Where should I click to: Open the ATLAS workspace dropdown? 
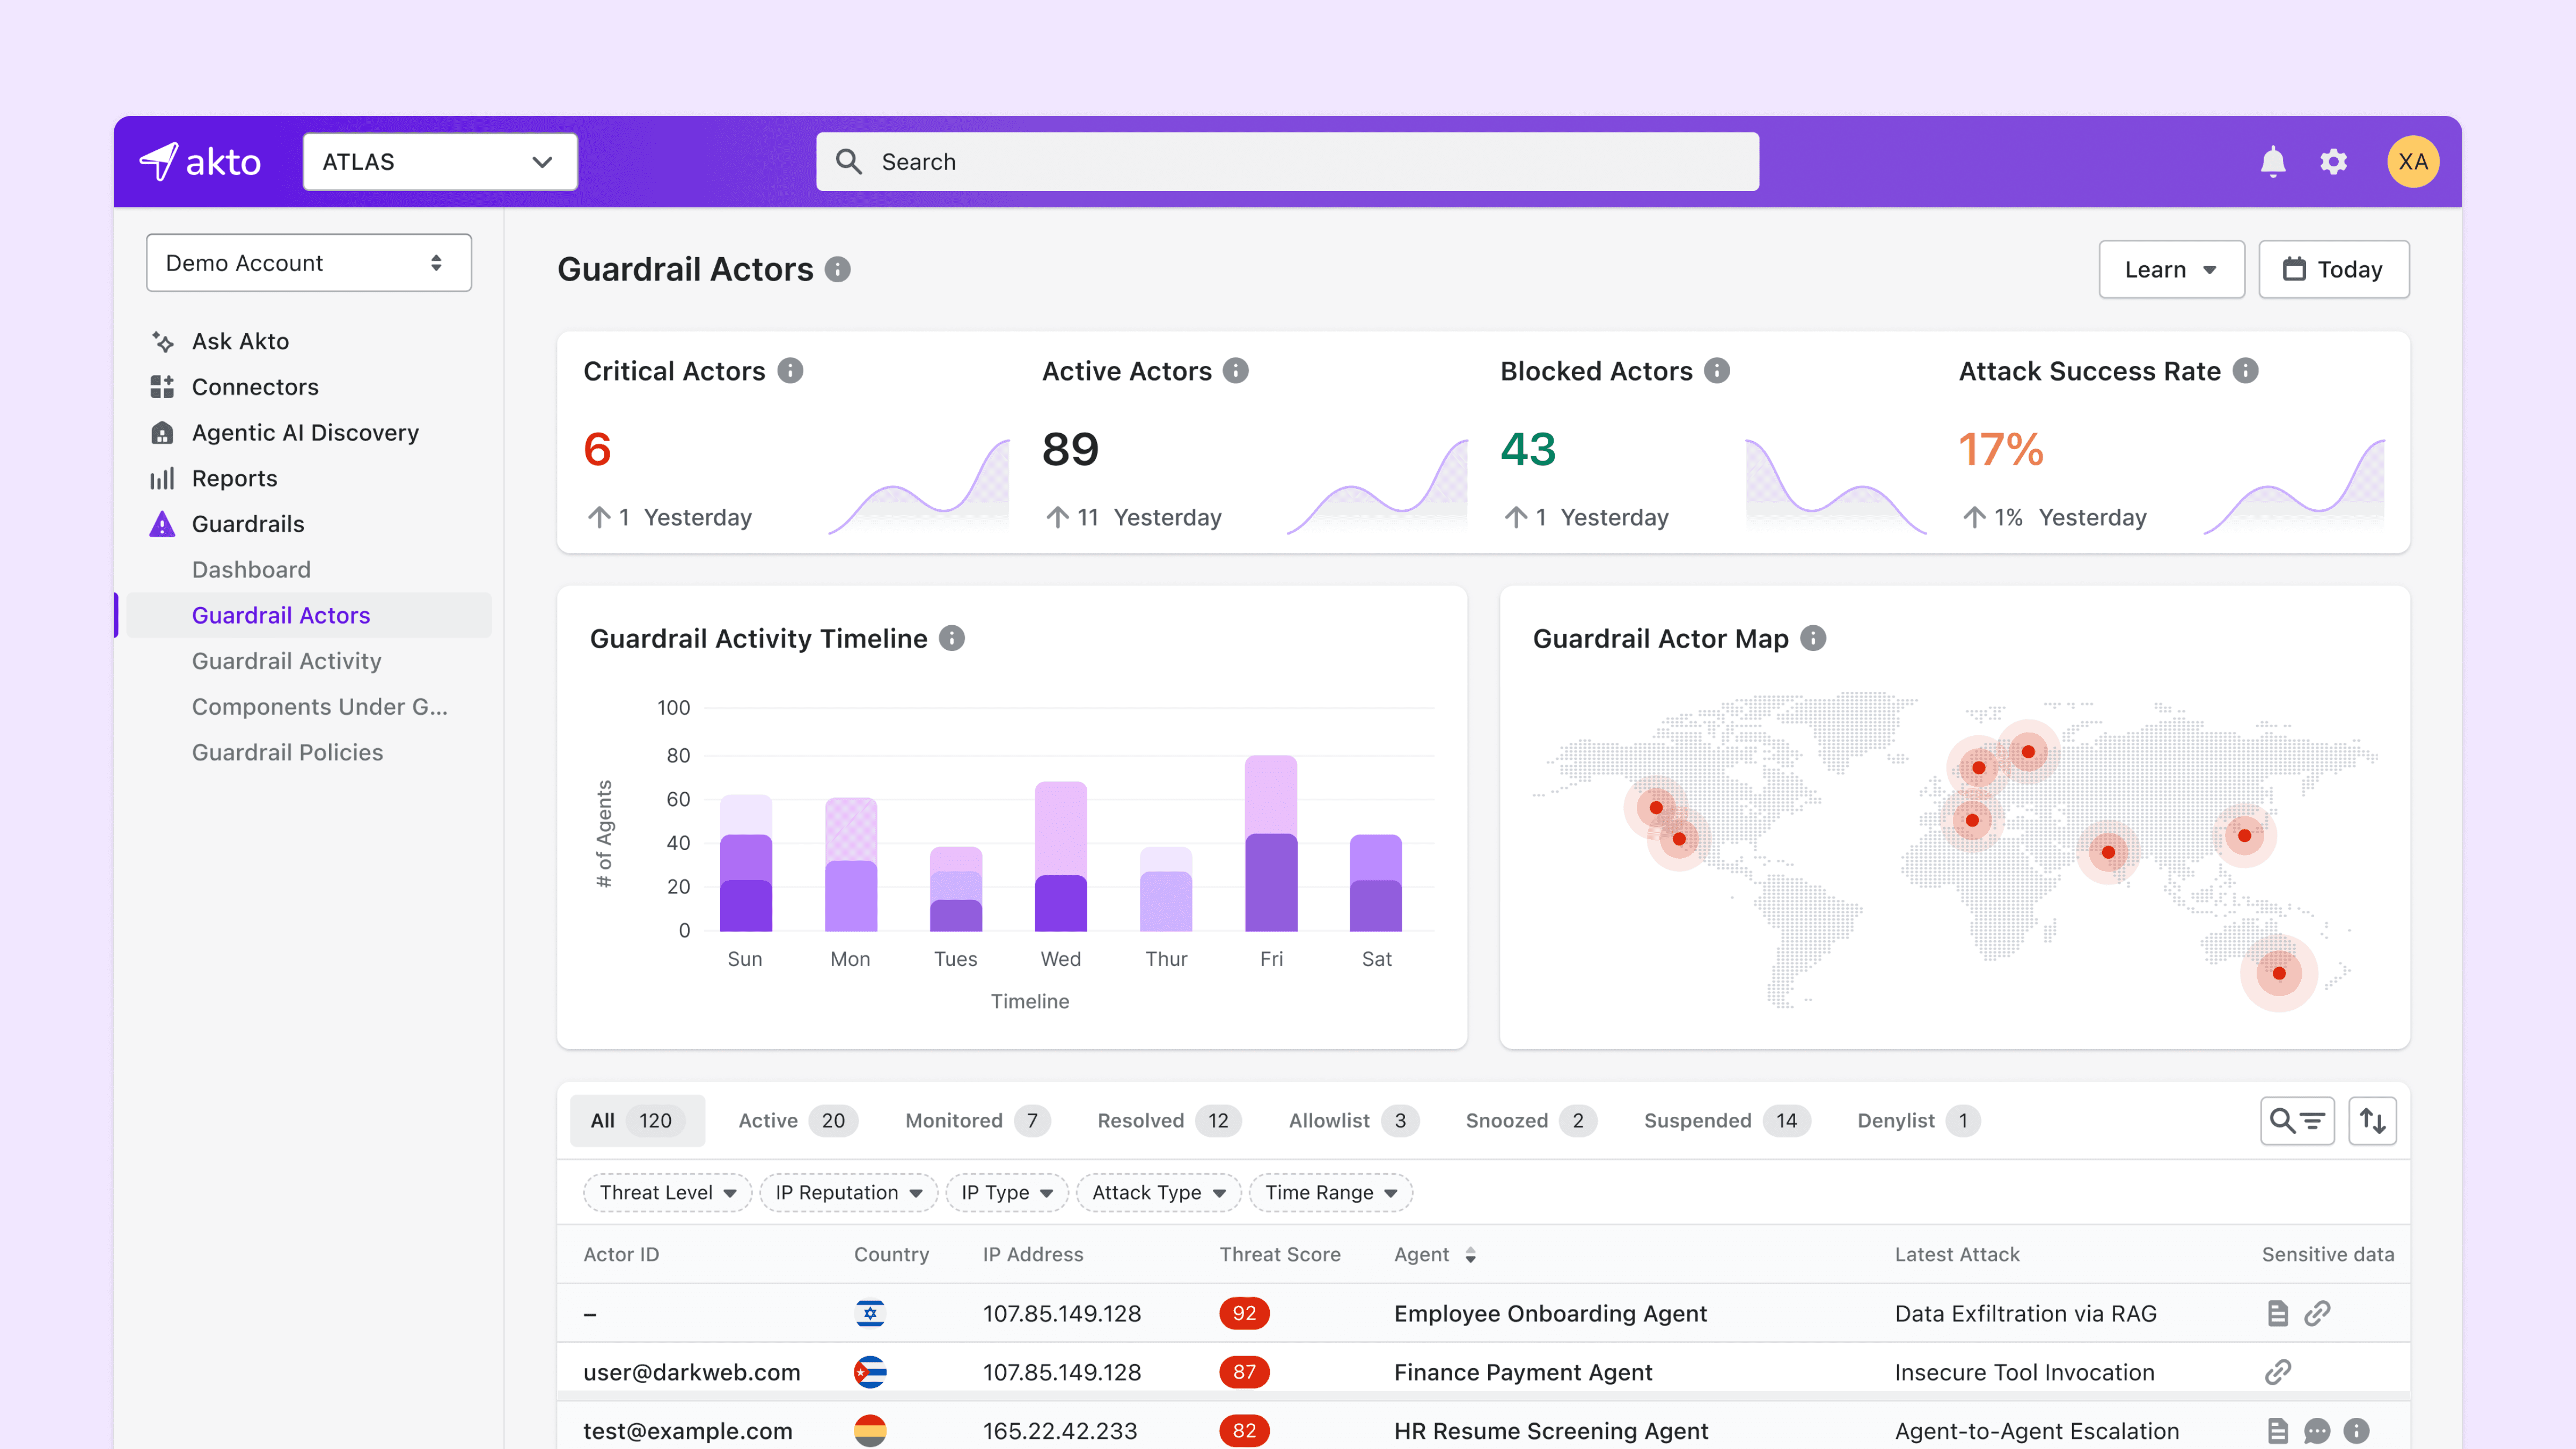point(439,162)
